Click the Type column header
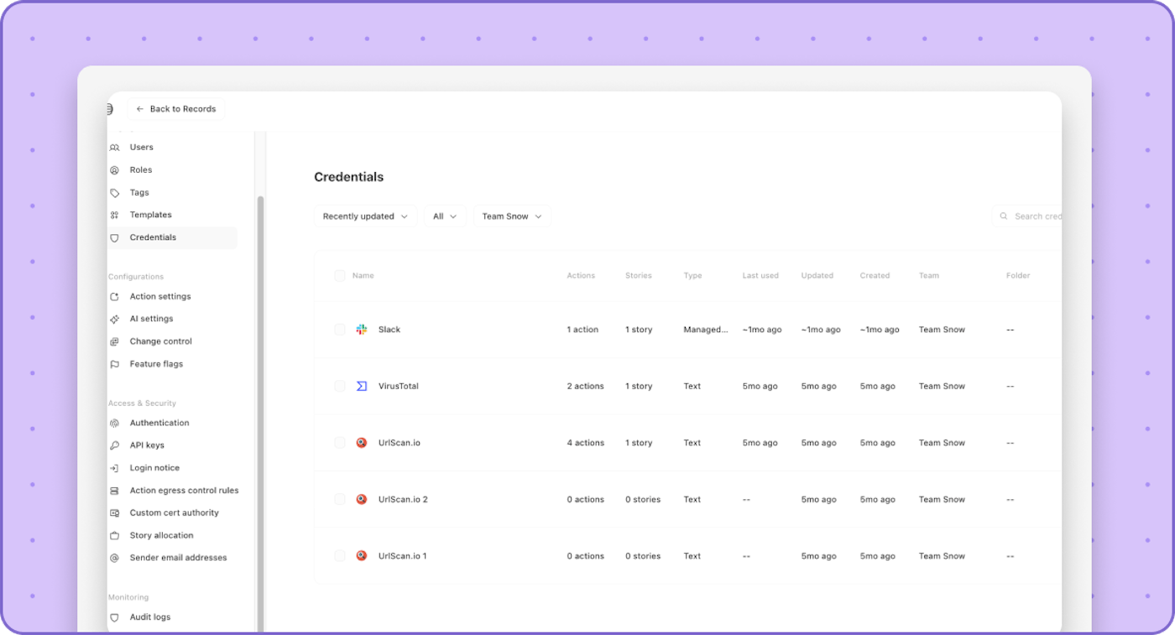Viewport: 1175px width, 635px height. 693,276
